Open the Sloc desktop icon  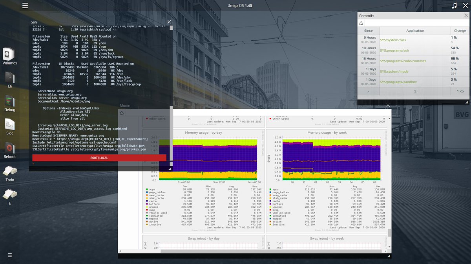click(x=10, y=127)
